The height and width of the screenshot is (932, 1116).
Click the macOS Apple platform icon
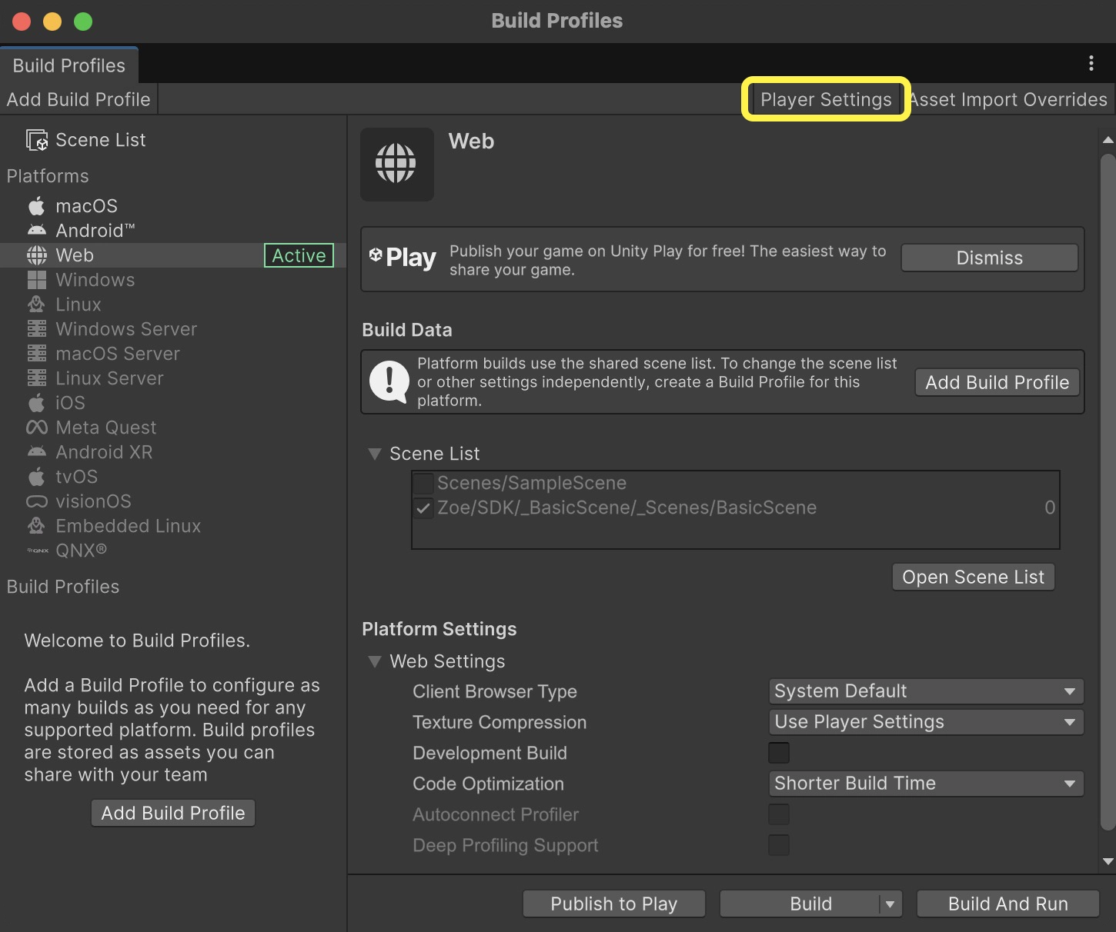coord(36,206)
